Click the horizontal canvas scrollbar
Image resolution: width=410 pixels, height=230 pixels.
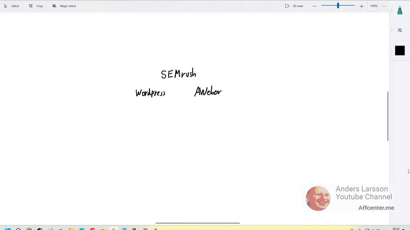coord(198,223)
